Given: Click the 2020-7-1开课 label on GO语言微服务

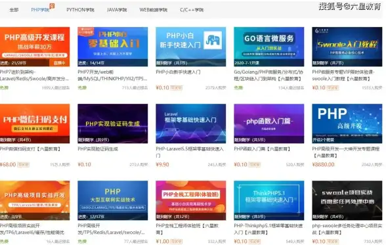Looking at the screenshot, I should point(247,63).
